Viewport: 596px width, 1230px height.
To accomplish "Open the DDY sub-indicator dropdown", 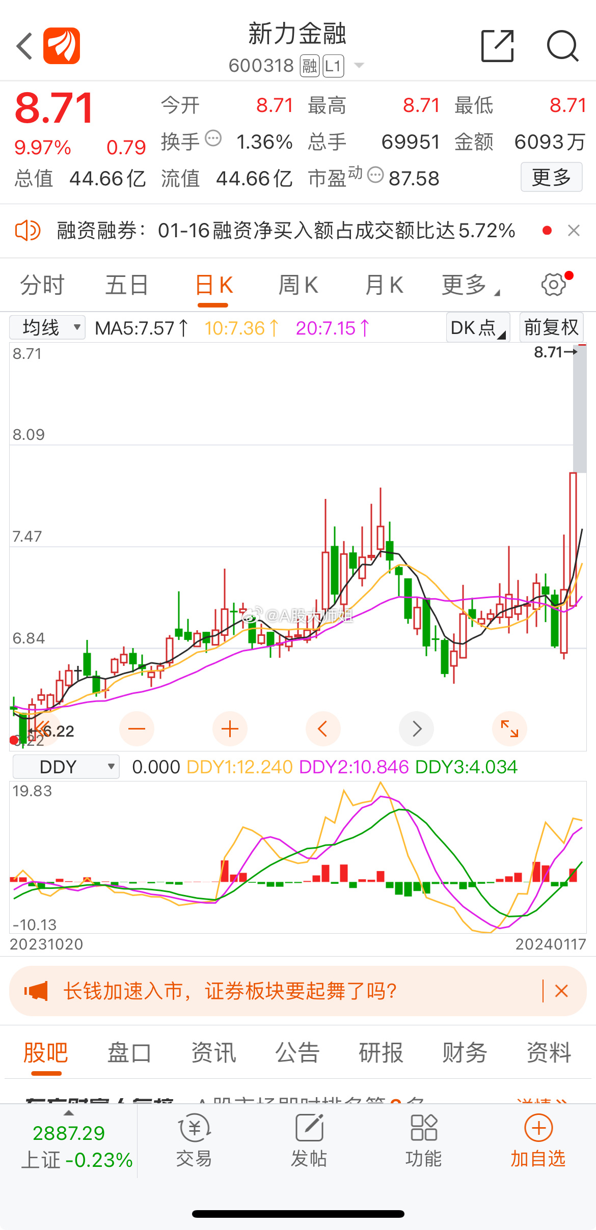I will click(66, 767).
